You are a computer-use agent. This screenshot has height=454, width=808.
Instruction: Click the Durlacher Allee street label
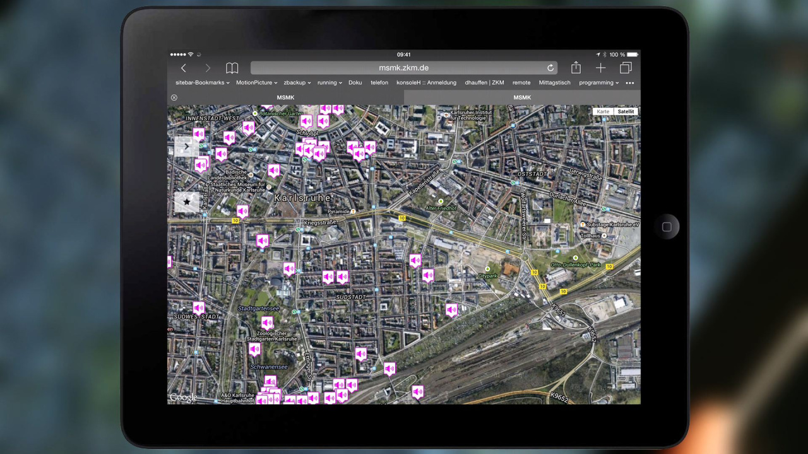pos(569,199)
